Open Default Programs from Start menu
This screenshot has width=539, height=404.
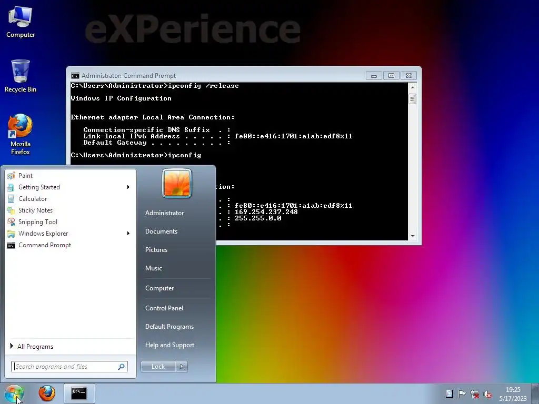(169, 327)
